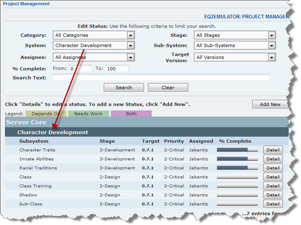Viewport: 301px width, 225px height.
Task: Click Detail button in Shadow row
Action: point(273,195)
